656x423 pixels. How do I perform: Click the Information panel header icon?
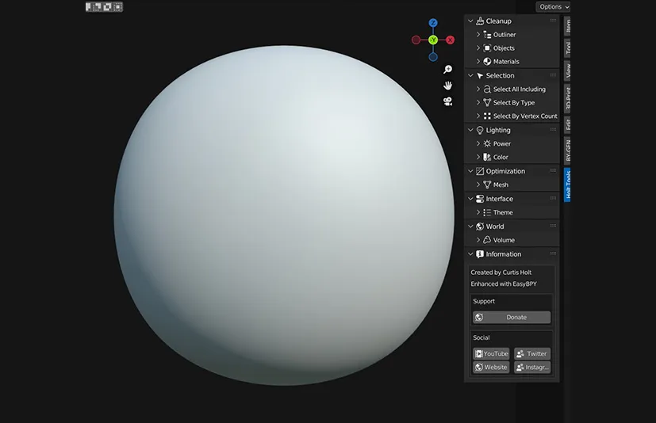480,254
